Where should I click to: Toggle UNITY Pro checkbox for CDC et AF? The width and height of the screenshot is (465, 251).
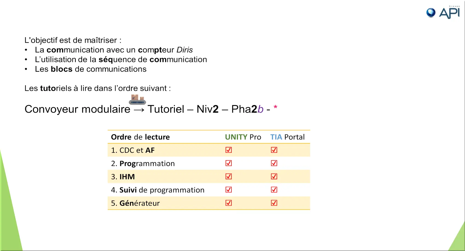pyautogui.click(x=229, y=150)
